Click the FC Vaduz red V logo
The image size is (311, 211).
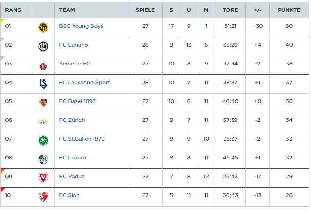[x=43, y=178]
